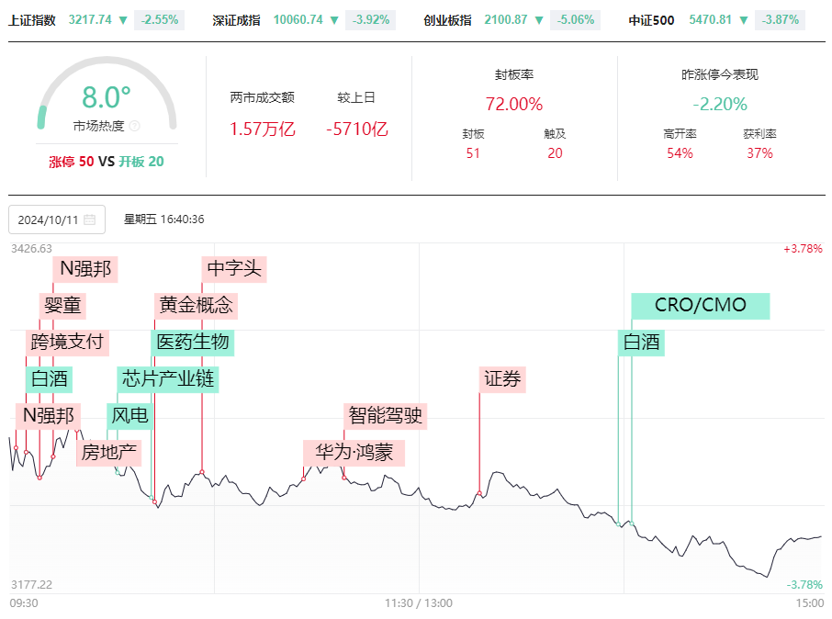Click the 跨境支付 sector tag
832x619 pixels.
[67, 343]
